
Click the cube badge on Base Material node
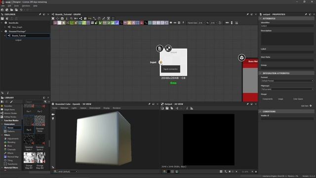241,58
